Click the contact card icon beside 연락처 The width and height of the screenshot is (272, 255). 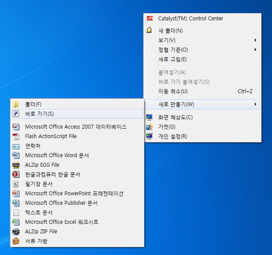tap(16, 147)
